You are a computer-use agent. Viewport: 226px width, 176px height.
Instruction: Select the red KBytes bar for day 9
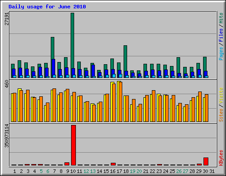tap(67, 164)
